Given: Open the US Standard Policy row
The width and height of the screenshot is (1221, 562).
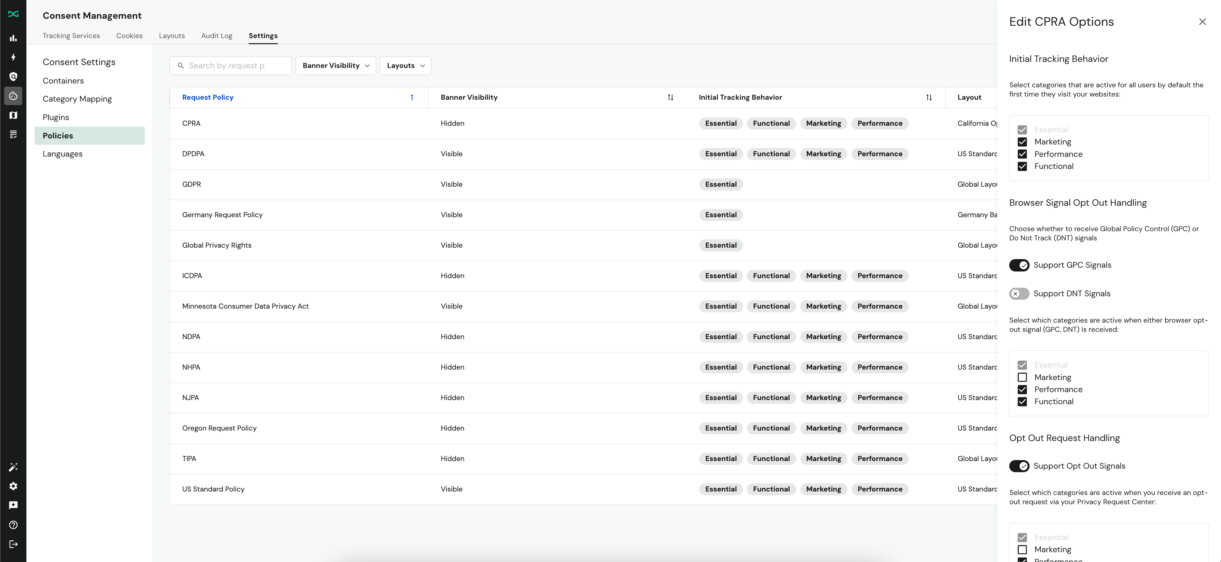Looking at the screenshot, I should 583,489.
